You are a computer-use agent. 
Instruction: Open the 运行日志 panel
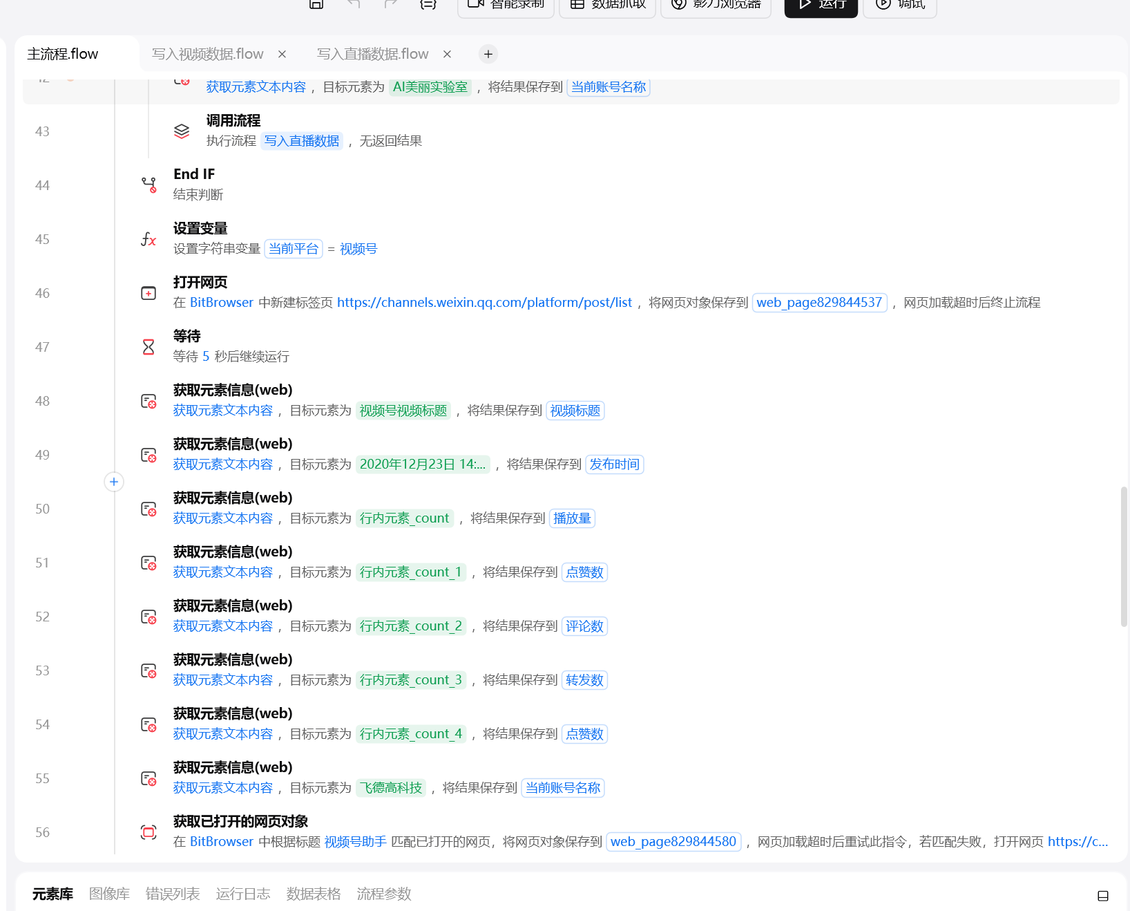pos(243,894)
